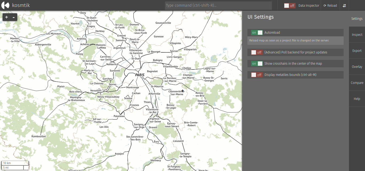The width and height of the screenshot is (365, 171).
Task: Zoom out with the minus button
Action: pyautogui.click(x=14, y=17)
